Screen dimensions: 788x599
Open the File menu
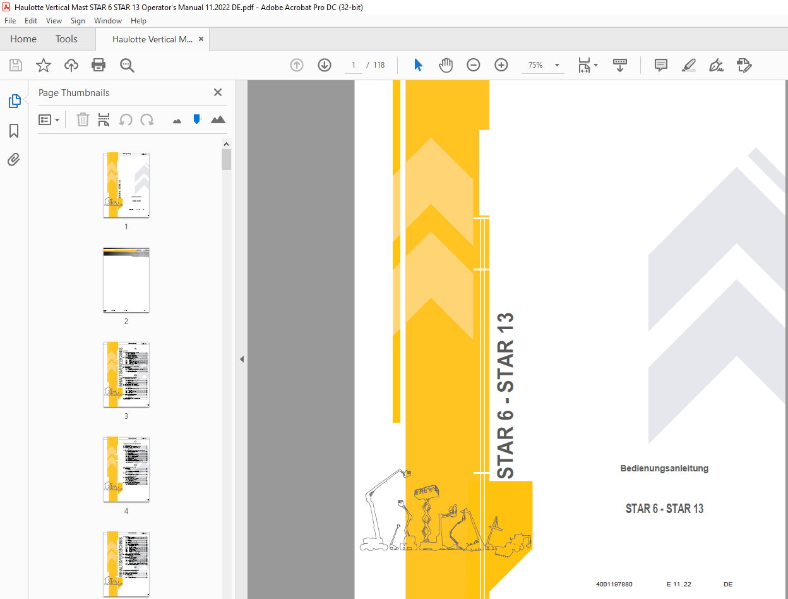[10, 21]
